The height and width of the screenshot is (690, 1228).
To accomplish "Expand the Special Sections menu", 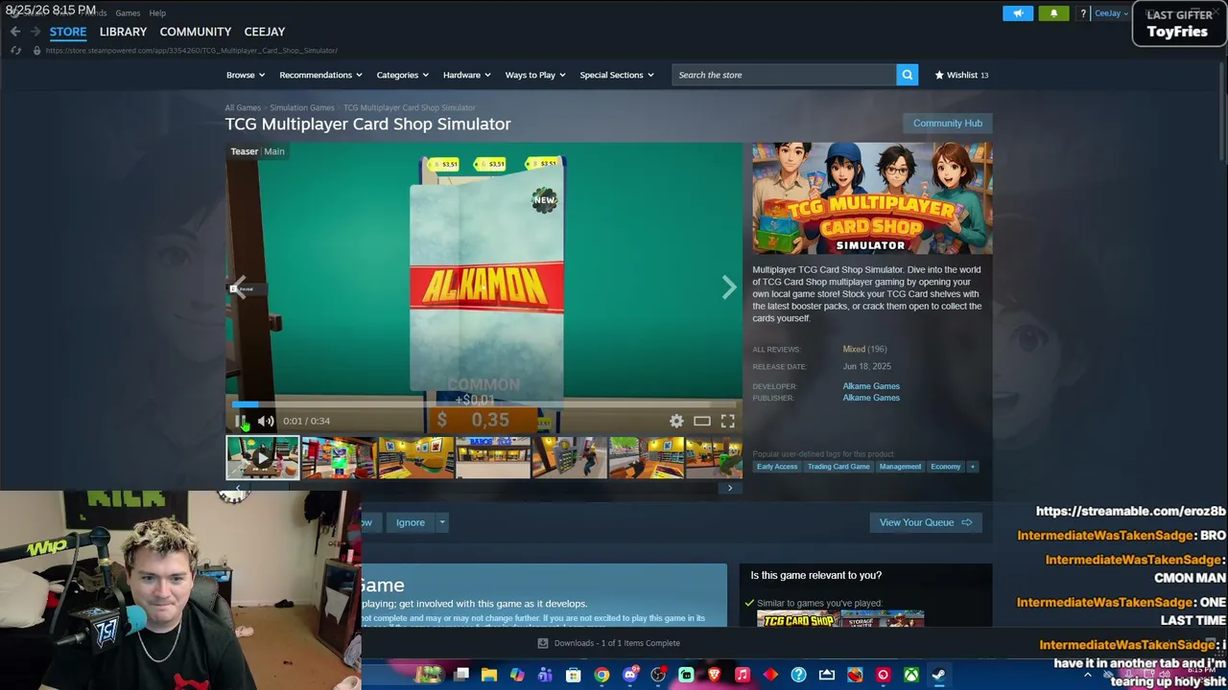I will pyautogui.click(x=617, y=75).
